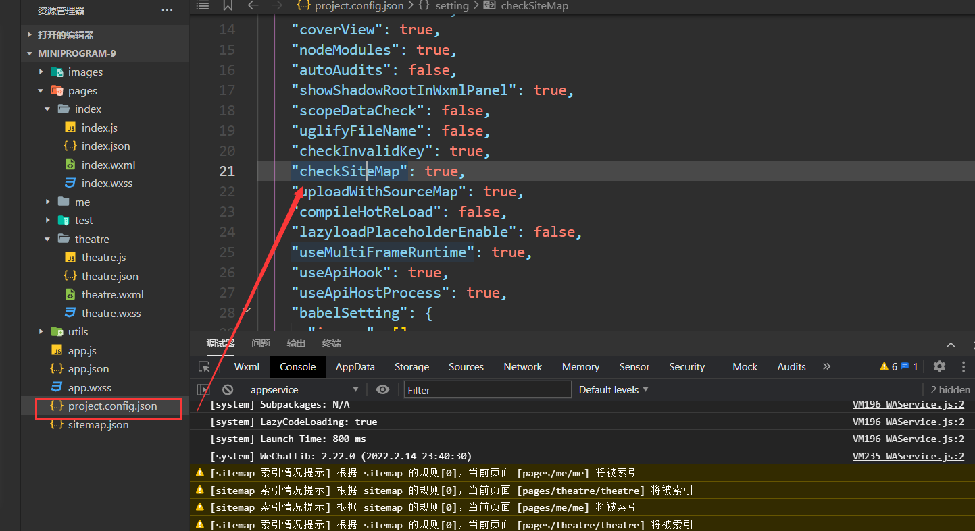
Task: Open DevTools three-dot customize menu
Action: click(x=964, y=366)
